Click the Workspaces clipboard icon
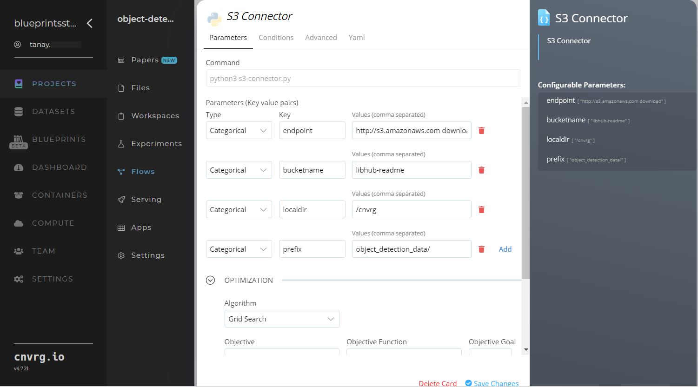Screen dimensions: 698x388 pos(121,116)
